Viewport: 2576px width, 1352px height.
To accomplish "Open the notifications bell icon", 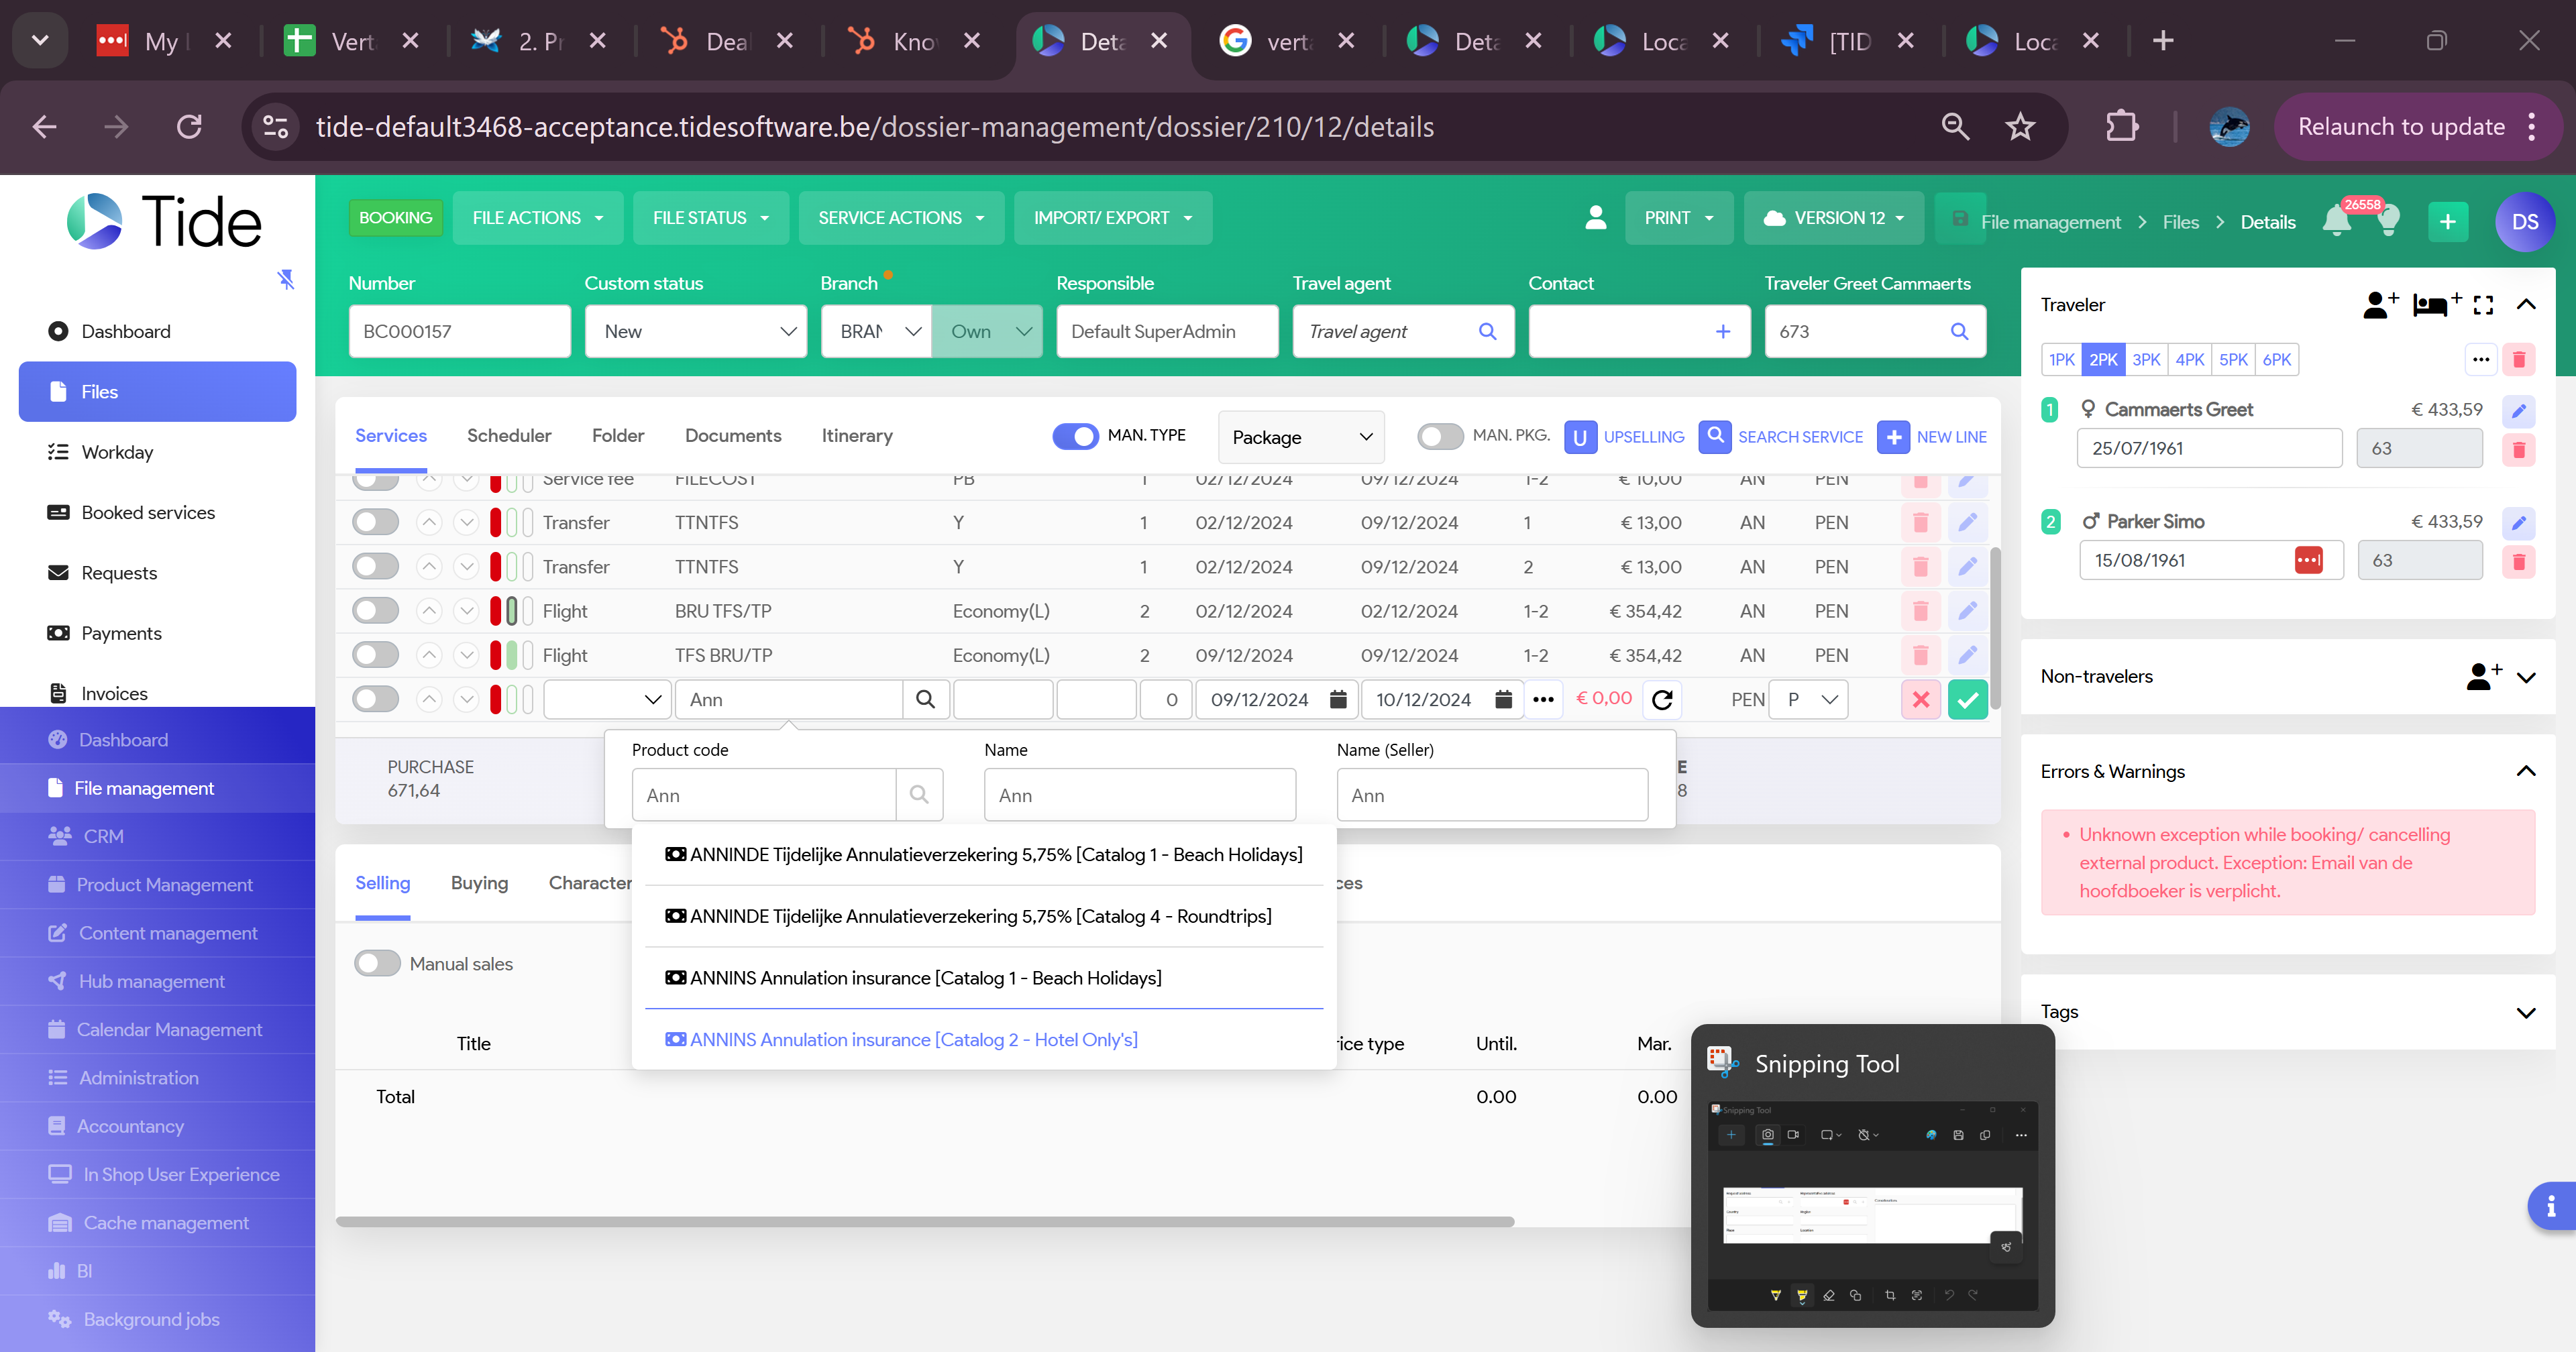I will (x=2336, y=221).
